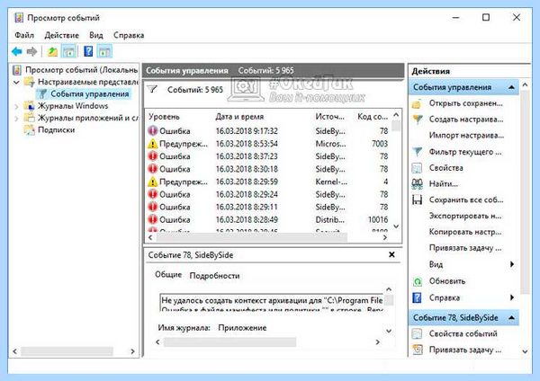Viewport: 540px width, 381px height.
Task: Sort by the Источ... column header
Action: (330, 117)
